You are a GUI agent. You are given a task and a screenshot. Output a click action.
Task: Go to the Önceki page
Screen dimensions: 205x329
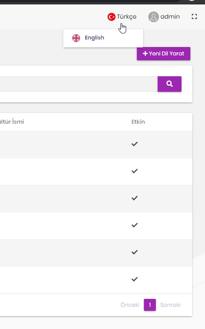[x=130, y=305]
